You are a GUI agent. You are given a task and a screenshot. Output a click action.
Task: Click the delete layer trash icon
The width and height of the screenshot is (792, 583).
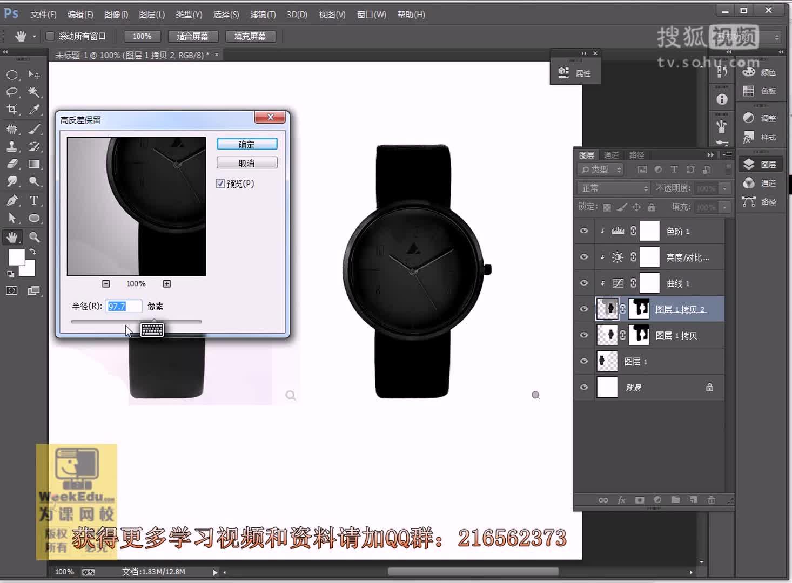click(712, 500)
